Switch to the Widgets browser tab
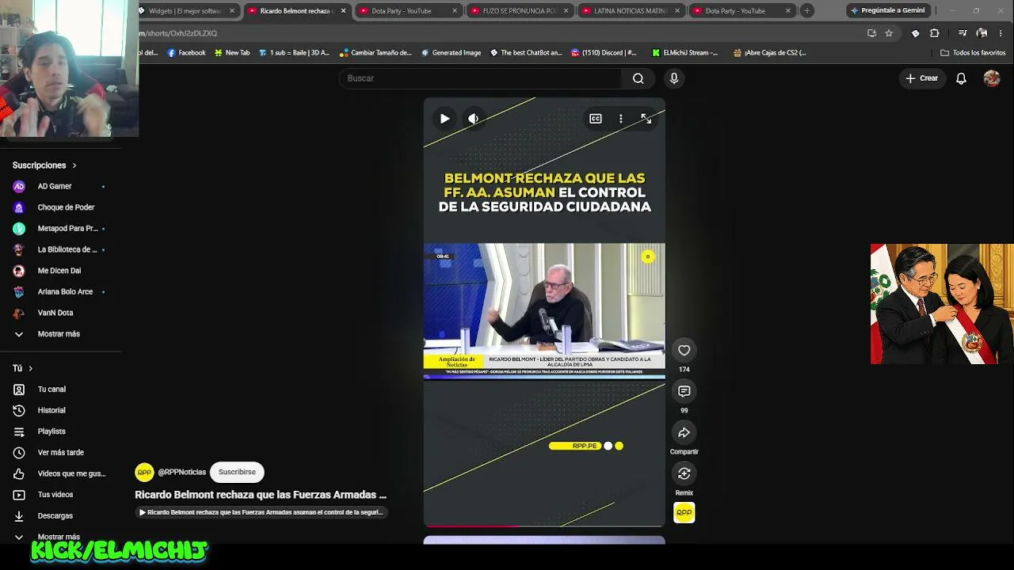 (184, 11)
